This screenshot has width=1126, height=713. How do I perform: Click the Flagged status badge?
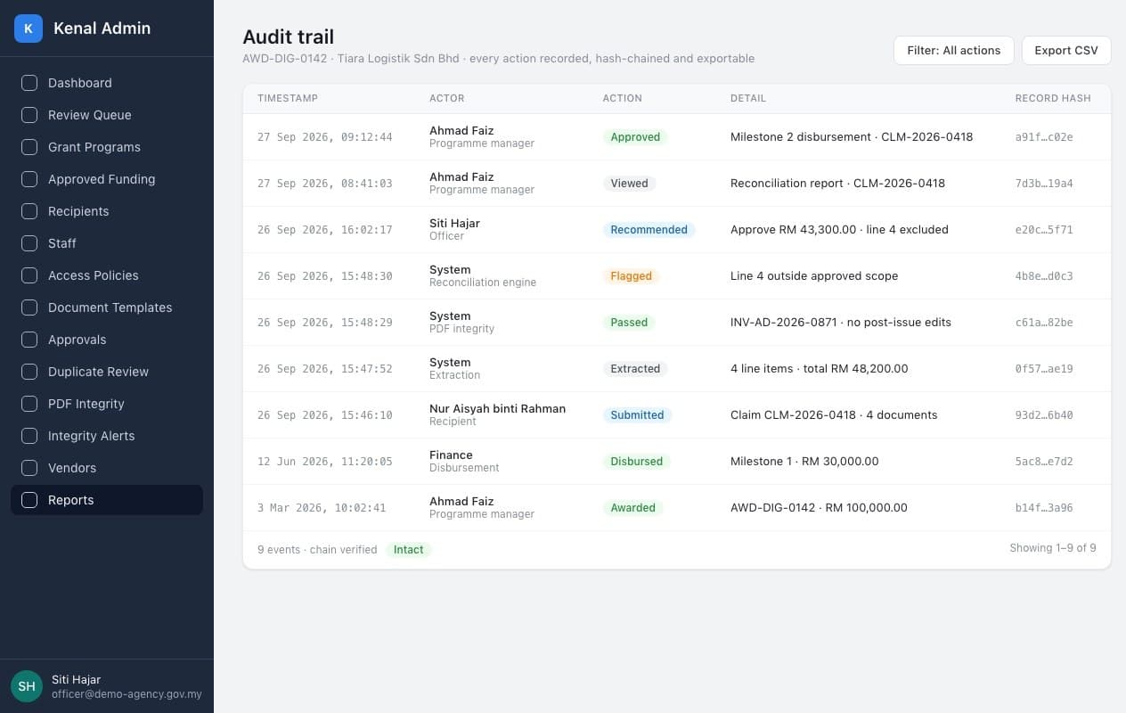point(632,276)
